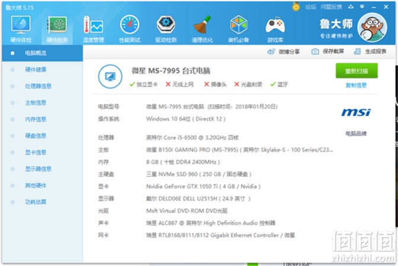This screenshot has width=398, height=266.
Task: Click the 电脑品牌 label under MSI
Action: [x=356, y=134]
